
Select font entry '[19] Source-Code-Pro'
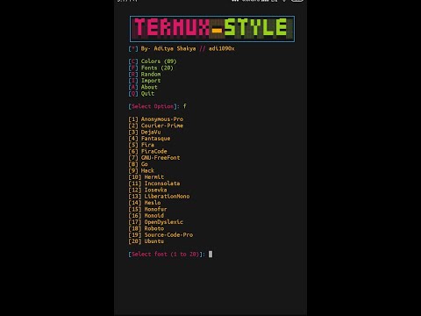click(161, 235)
